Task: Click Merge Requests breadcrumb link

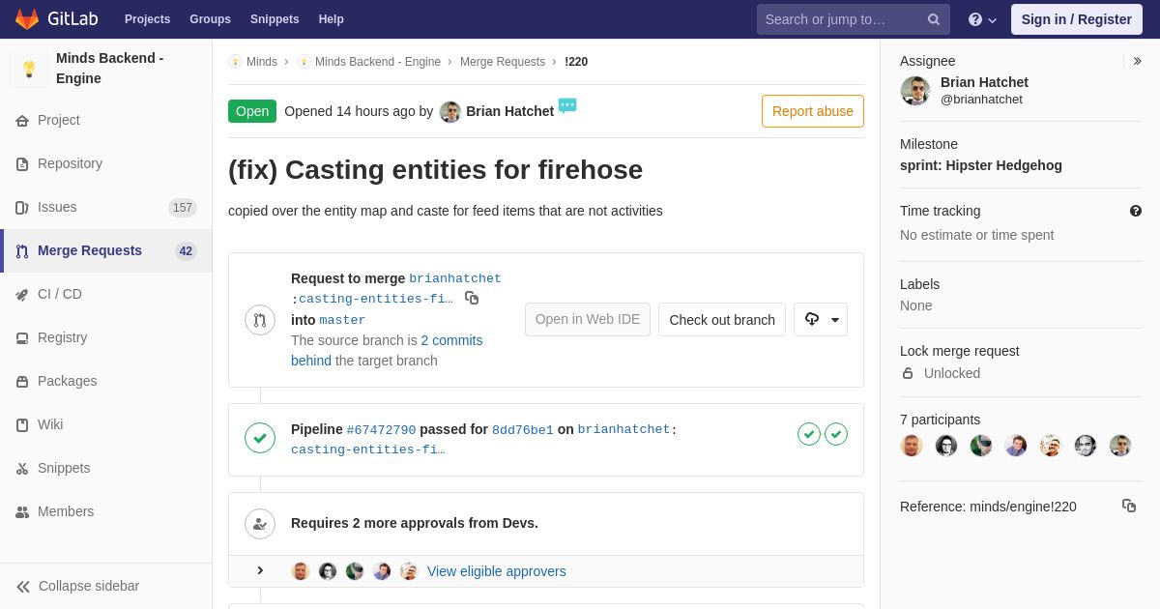Action: (503, 62)
